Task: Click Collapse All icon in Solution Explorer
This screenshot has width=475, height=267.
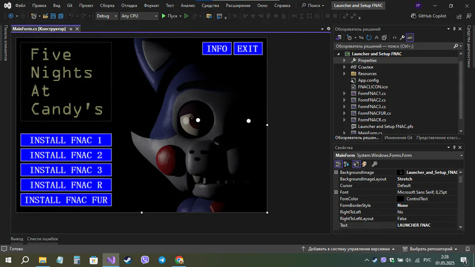Action: click(x=376, y=37)
